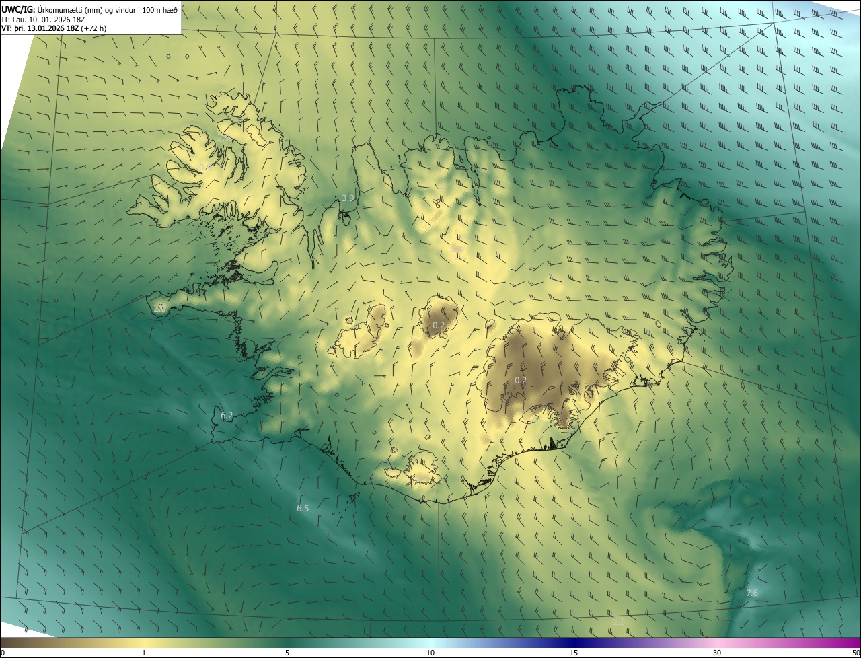
Task: Click the '0.2' label on the large Vatnajökull glacier
Action: [521, 380]
